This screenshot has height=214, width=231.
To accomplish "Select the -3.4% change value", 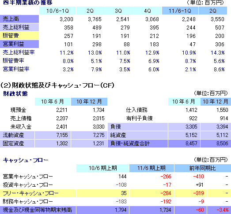I will [223, 210].
